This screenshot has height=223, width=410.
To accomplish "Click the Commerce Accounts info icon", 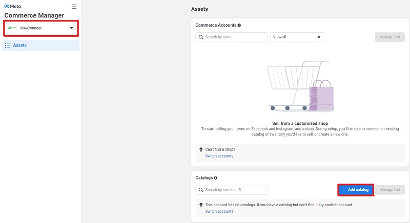I will coord(239,25).
